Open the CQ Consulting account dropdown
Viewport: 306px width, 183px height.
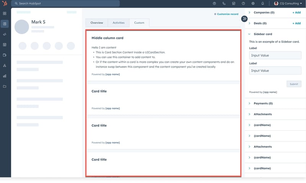[288, 3]
